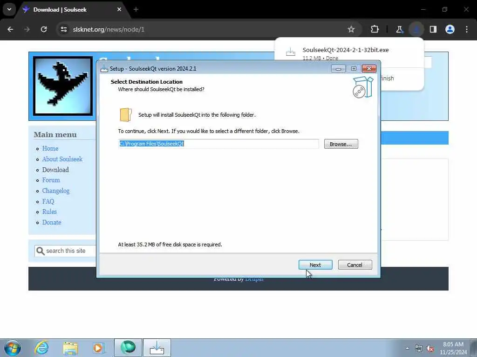Restore the Chrome window size
Viewport: 477px width, 357px height.
click(x=445, y=9)
